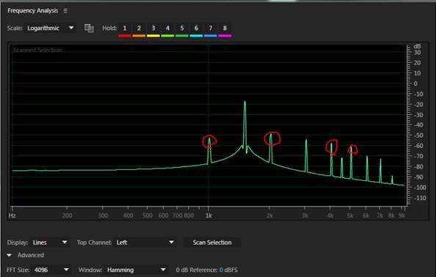Viewport: 436px width, 277px height.
Task: Open the Frequency Analysis panel menu icon
Action: (x=65, y=11)
